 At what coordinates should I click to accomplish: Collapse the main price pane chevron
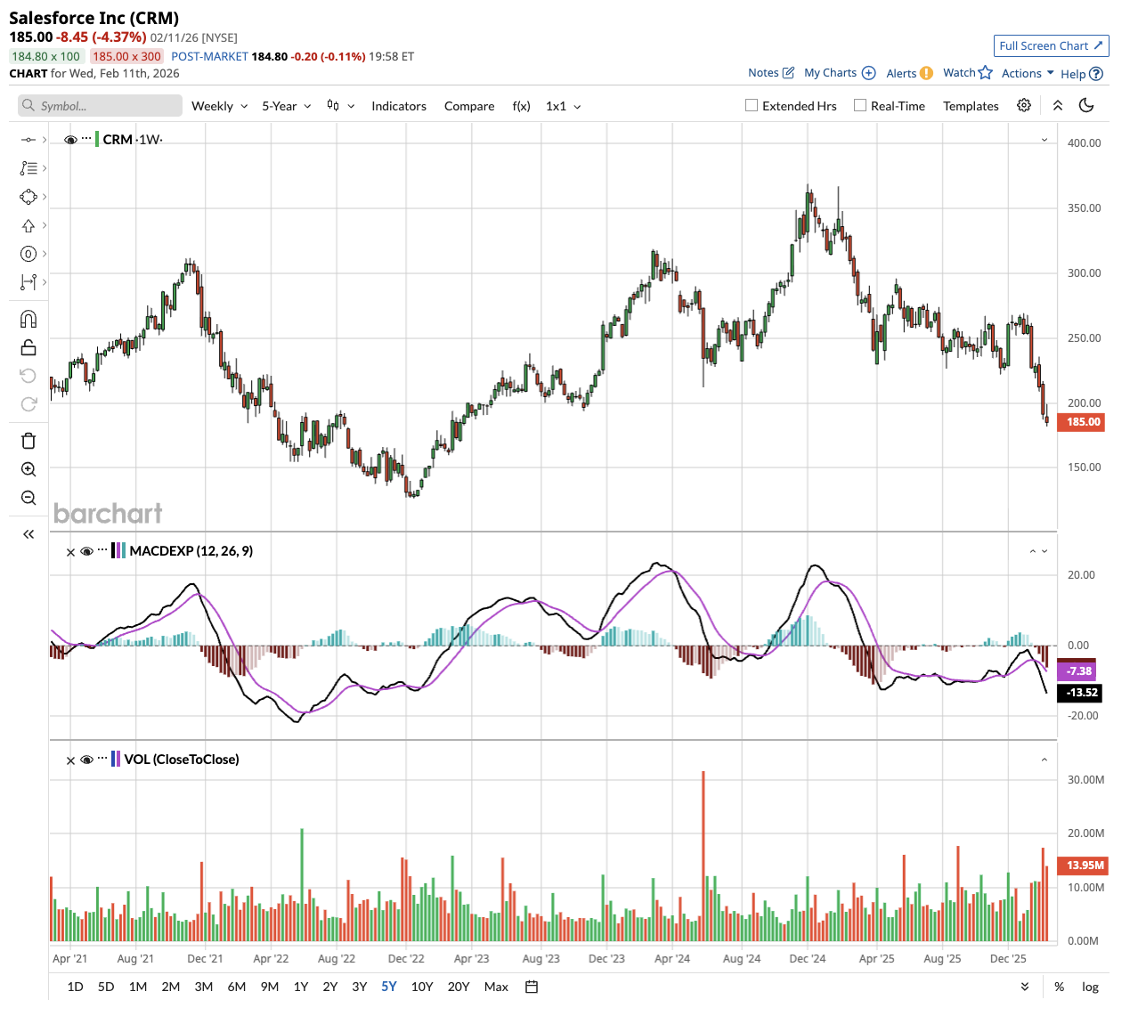1045,140
